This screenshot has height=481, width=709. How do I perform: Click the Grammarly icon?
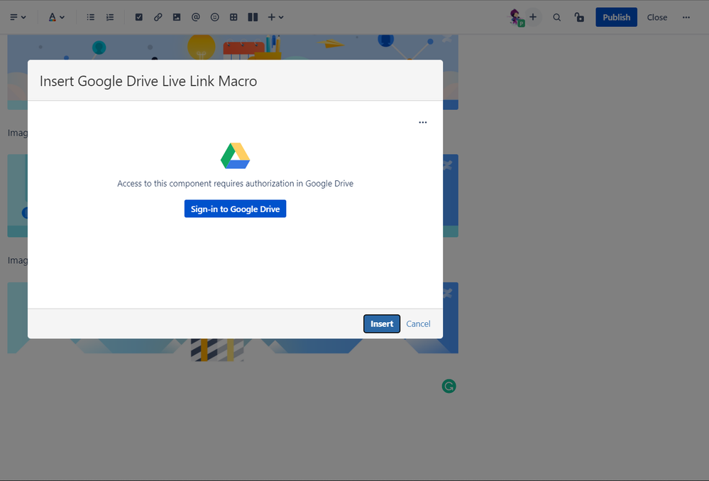click(449, 386)
